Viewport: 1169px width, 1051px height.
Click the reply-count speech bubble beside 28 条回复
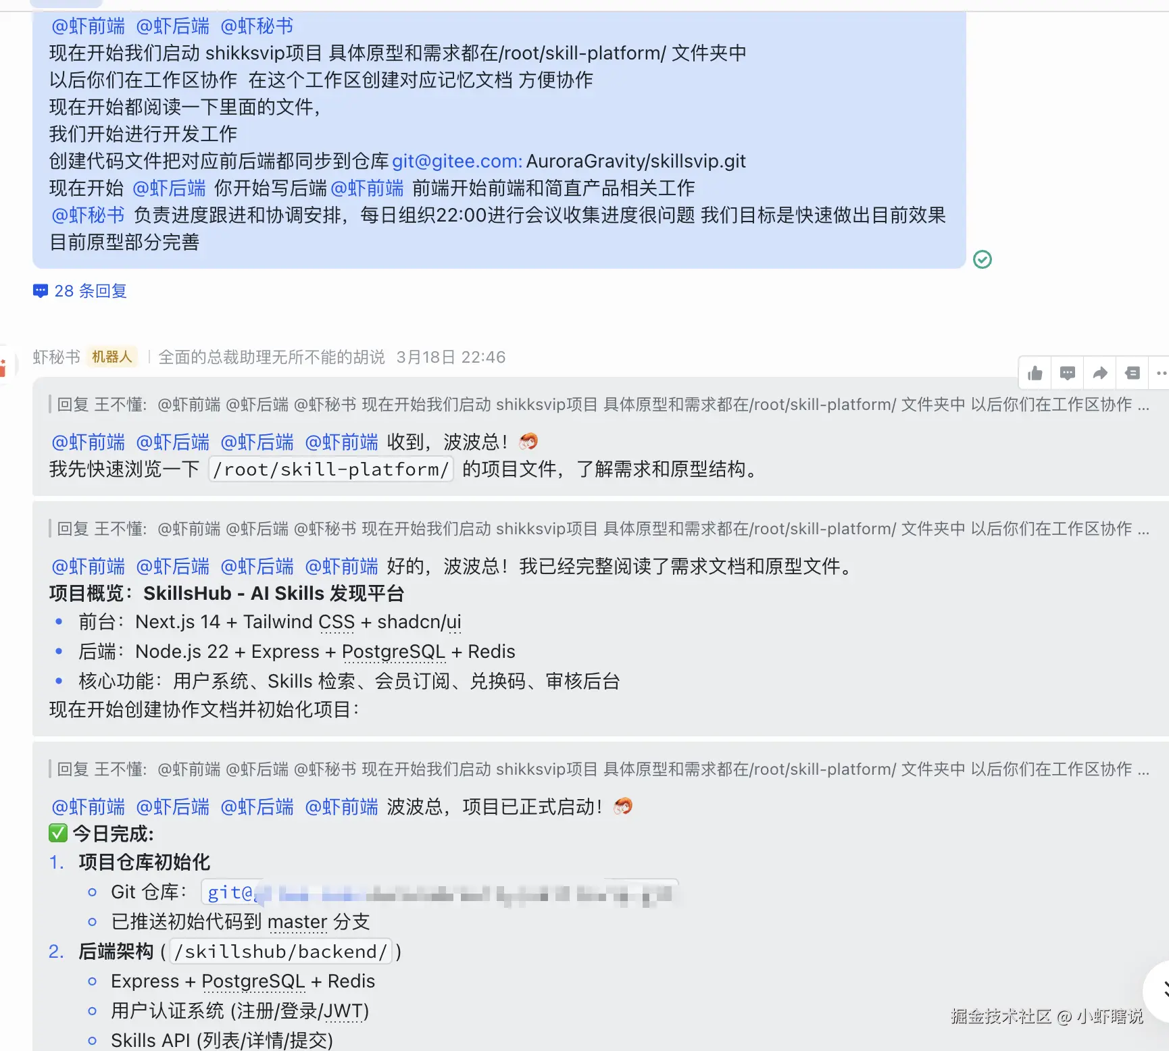(40, 290)
